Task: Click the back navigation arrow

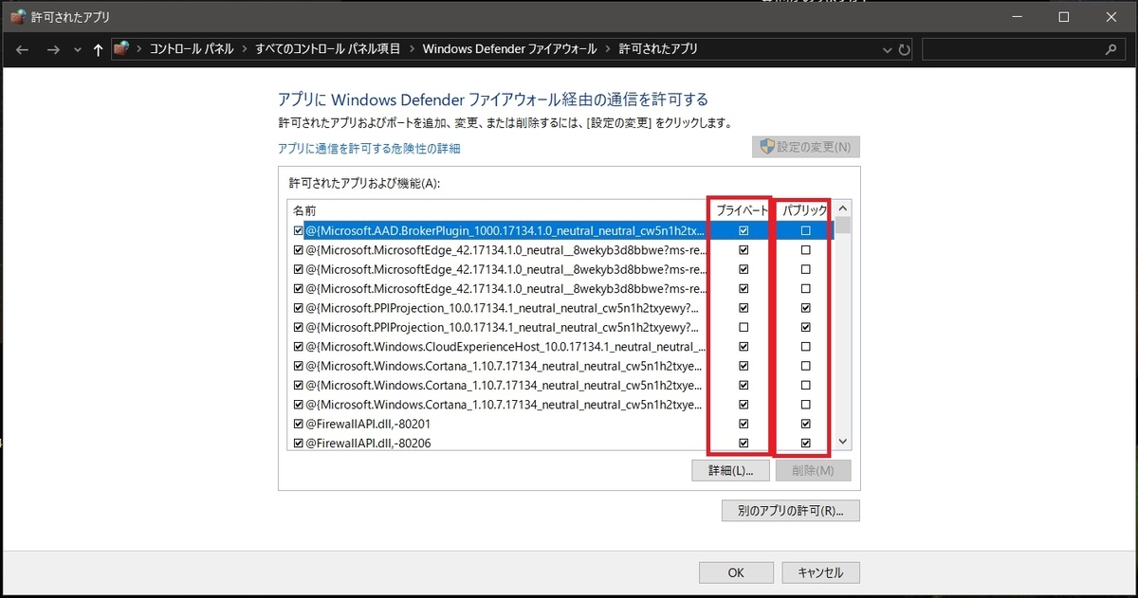Action: click(22, 48)
